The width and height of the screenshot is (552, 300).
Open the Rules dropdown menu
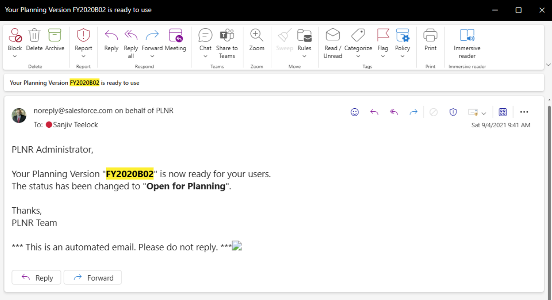tap(304, 56)
